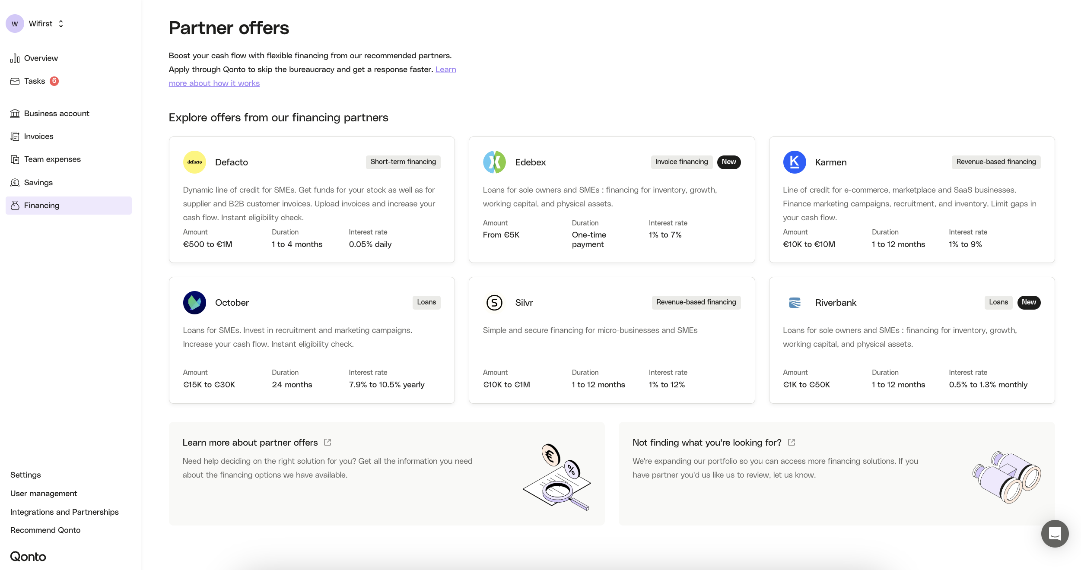The width and height of the screenshot is (1081, 570).
Task: Click the external link icon beside Not finding
Action: click(792, 442)
